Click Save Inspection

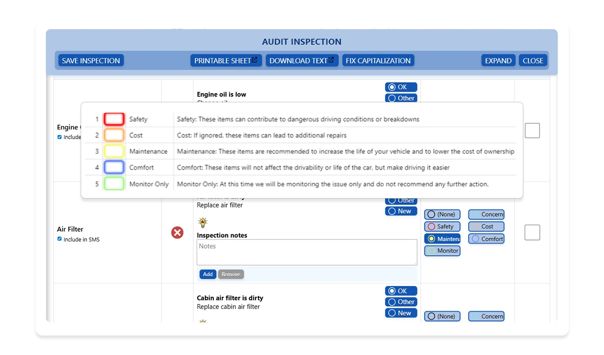click(x=90, y=60)
